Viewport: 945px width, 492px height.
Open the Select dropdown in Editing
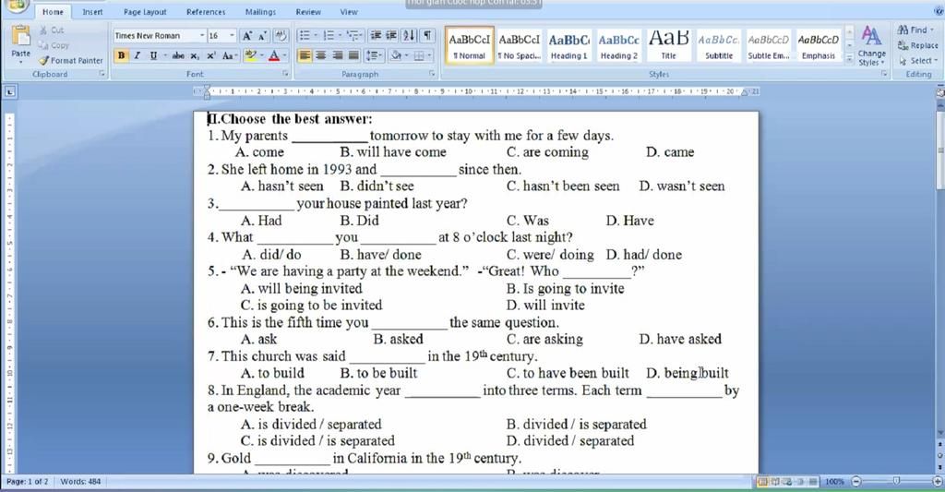(918, 60)
